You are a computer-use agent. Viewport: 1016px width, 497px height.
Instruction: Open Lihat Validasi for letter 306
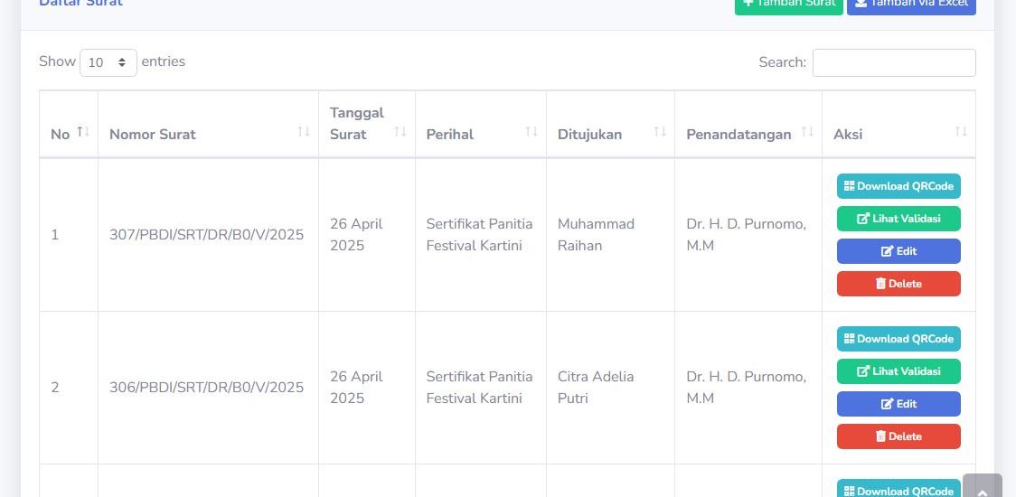[x=898, y=371]
